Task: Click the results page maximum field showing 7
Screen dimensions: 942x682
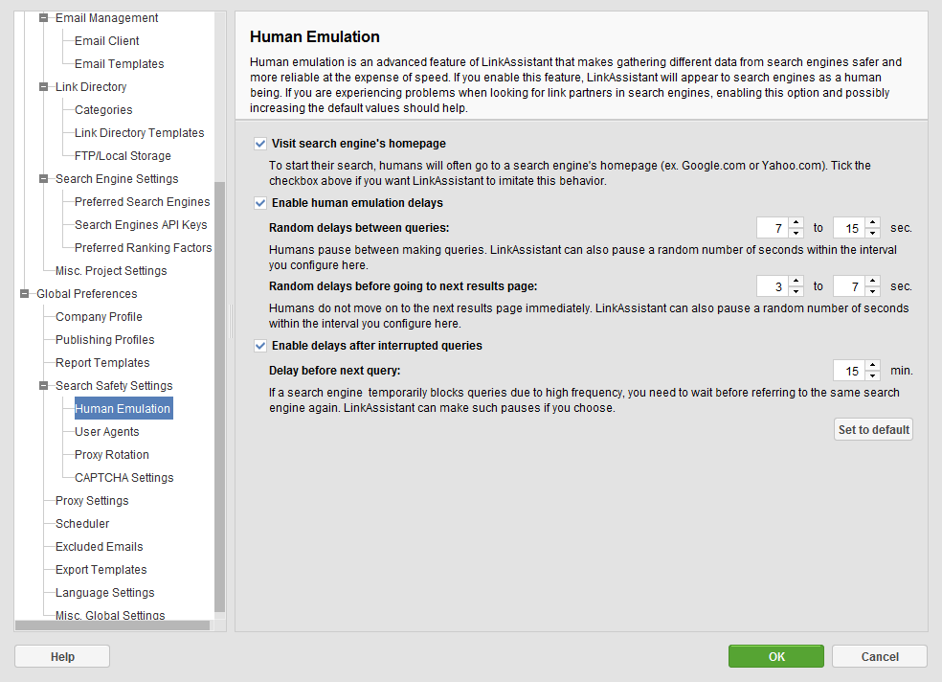Action: [x=849, y=286]
